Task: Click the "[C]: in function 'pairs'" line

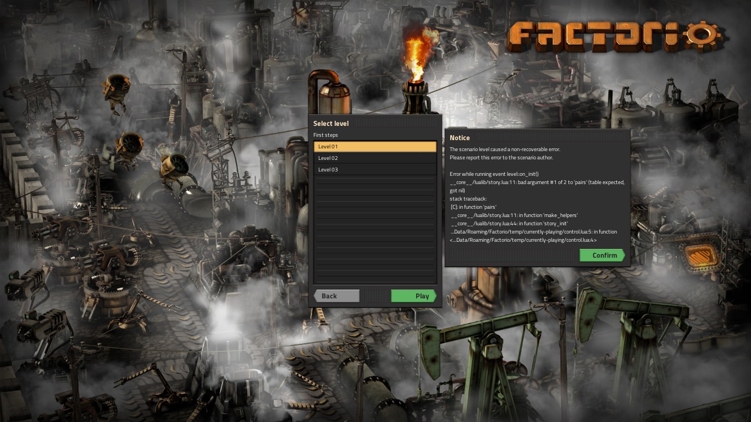Action: point(473,207)
